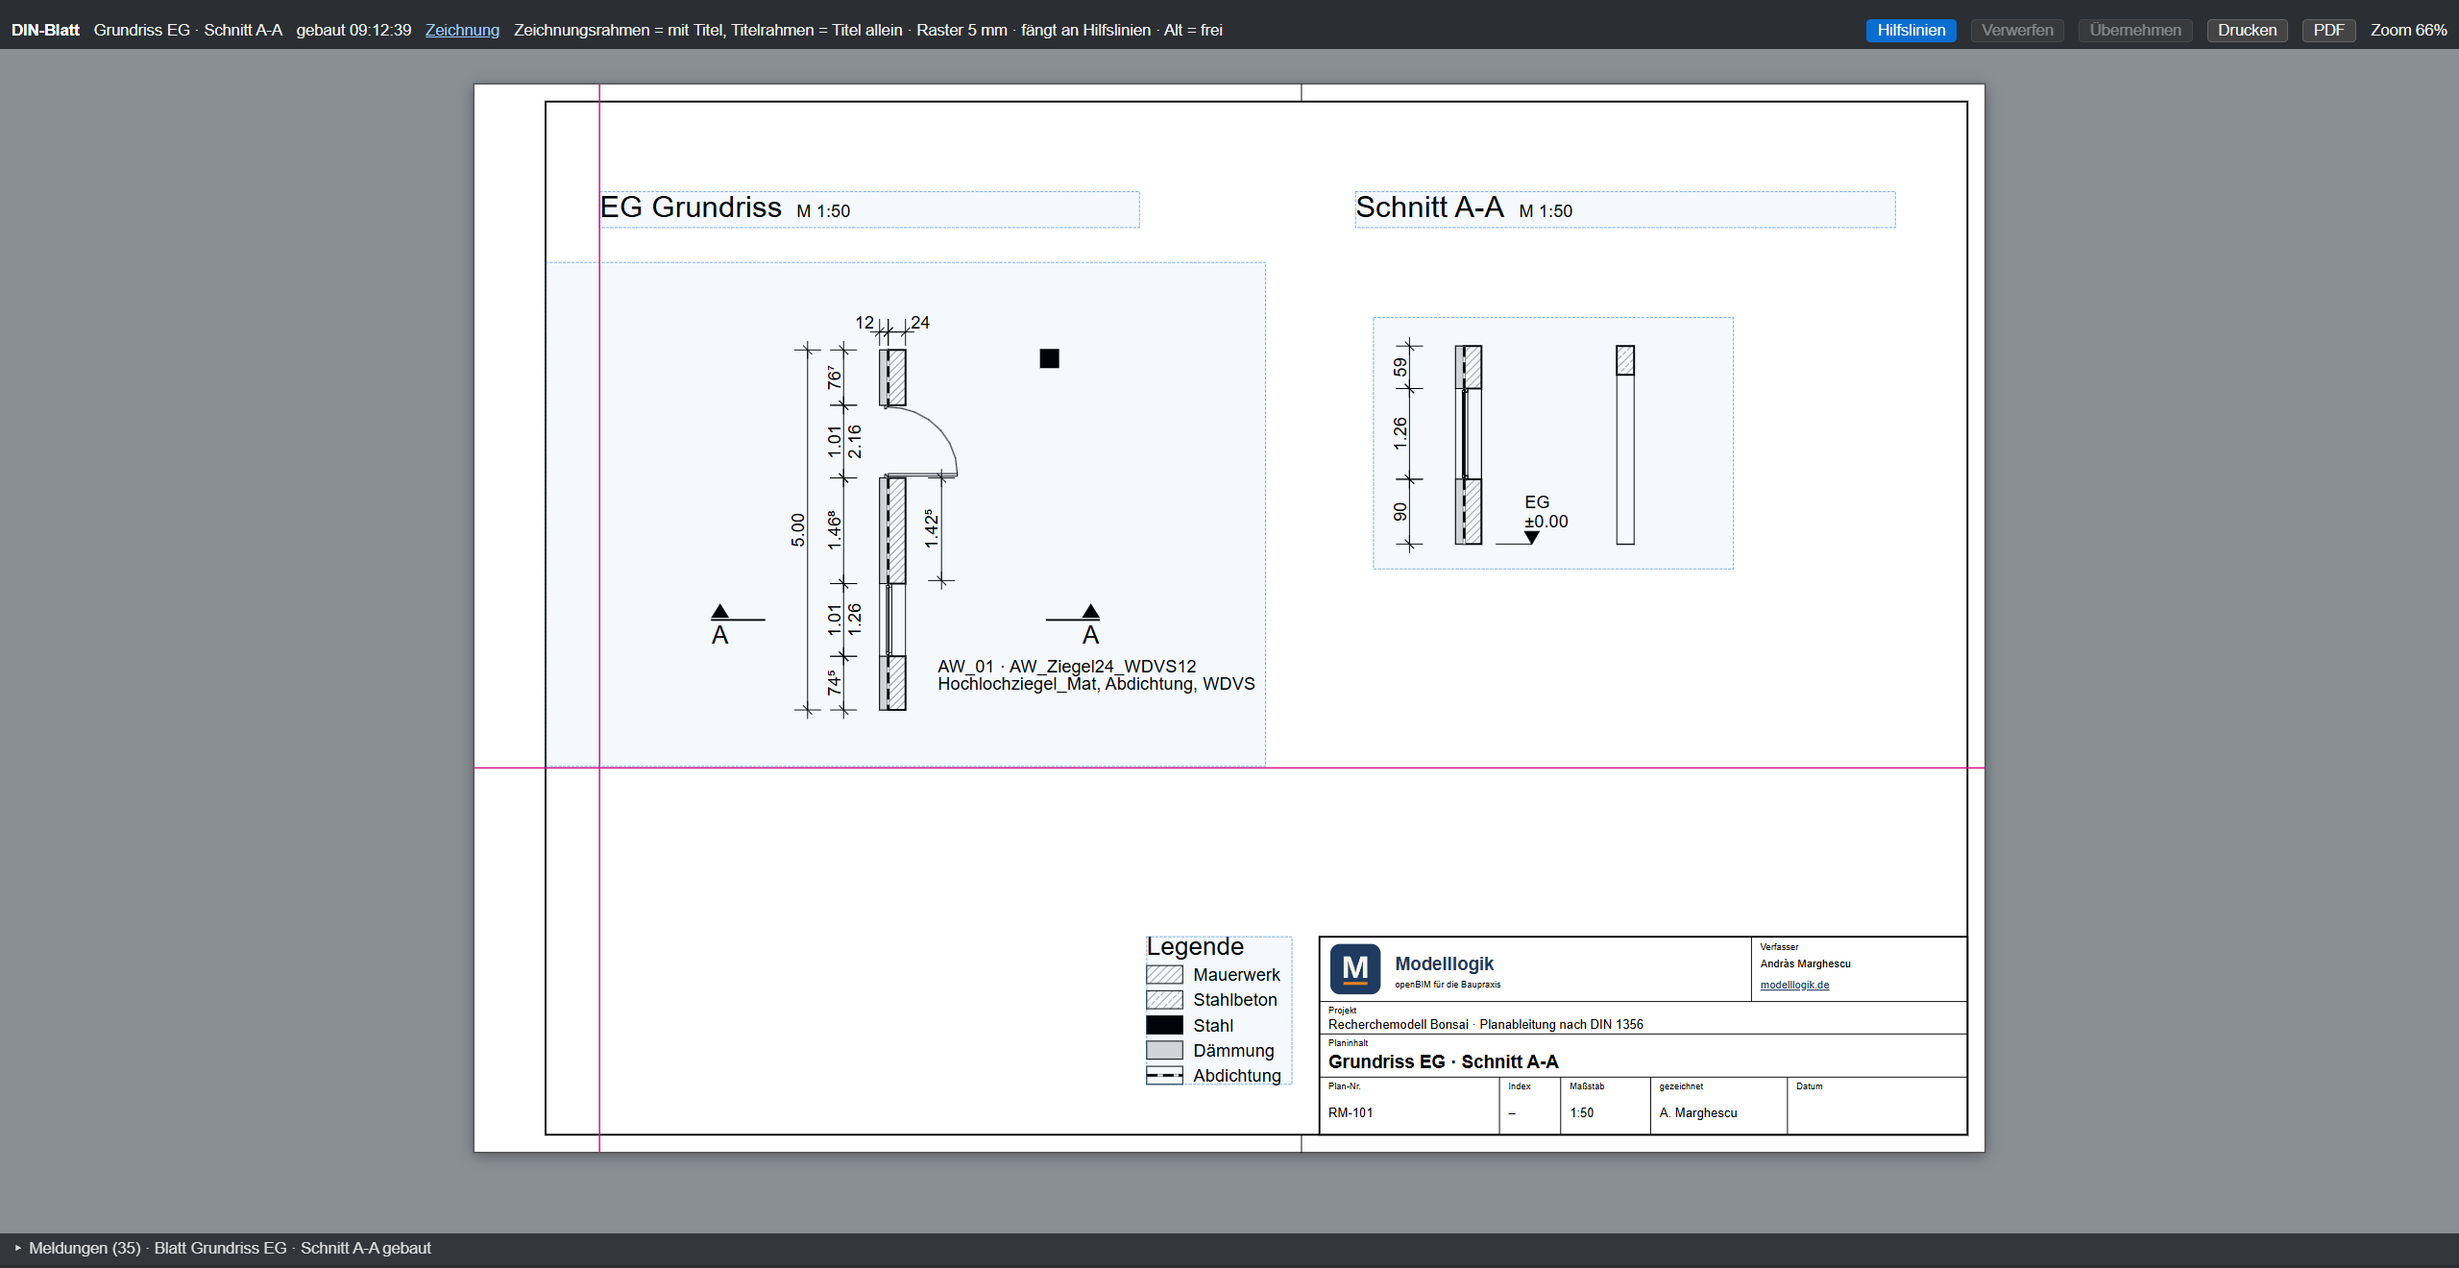Image resolution: width=2459 pixels, height=1268 pixels.
Task: Click the Stahlbeton hatch swatch in legend
Action: coord(1164,1000)
